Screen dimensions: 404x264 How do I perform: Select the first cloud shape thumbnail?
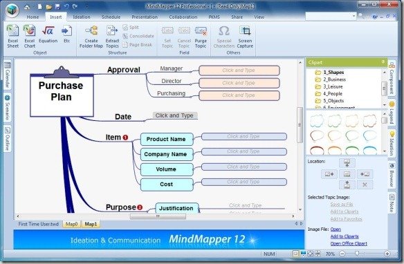click(x=317, y=121)
